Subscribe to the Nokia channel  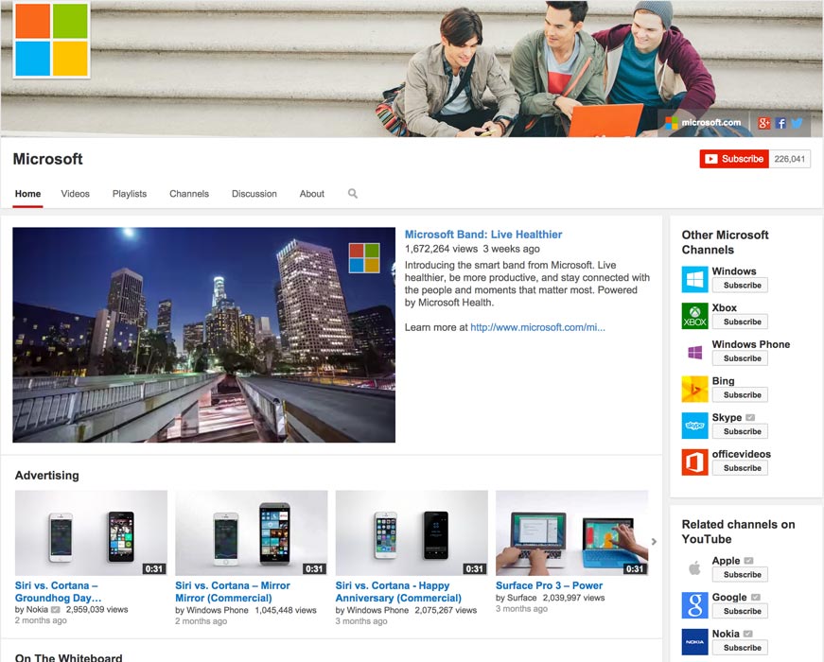click(x=740, y=647)
